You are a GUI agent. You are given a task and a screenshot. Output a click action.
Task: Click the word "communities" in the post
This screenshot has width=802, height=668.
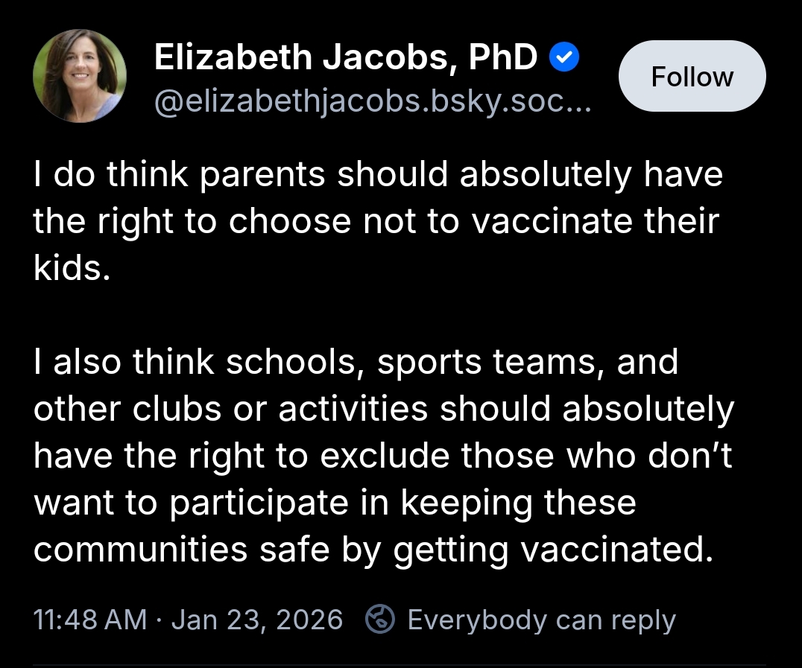coord(140,550)
